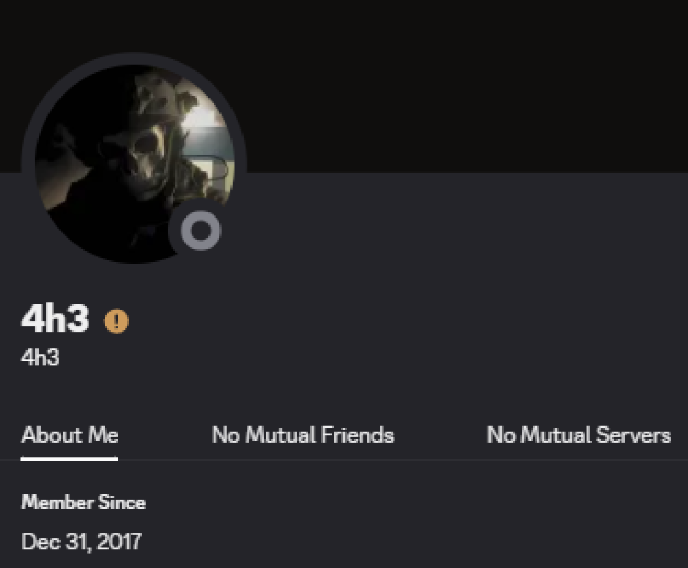This screenshot has height=568, width=688.
Task: Click the dark profile banner area
Action: pos(447,83)
